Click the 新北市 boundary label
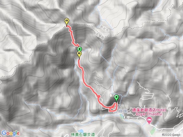Image resolution: width=183 pixels, height=137 pixels. click(x=104, y=29)
